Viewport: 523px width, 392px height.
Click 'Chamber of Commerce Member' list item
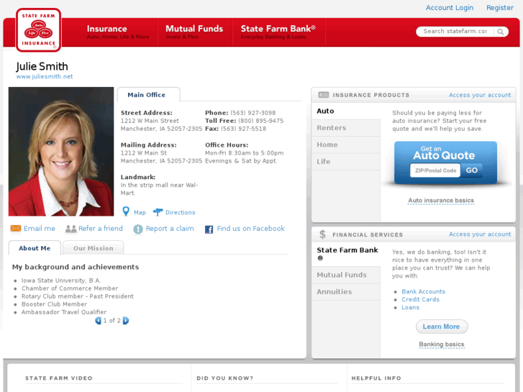click(70, 288)
